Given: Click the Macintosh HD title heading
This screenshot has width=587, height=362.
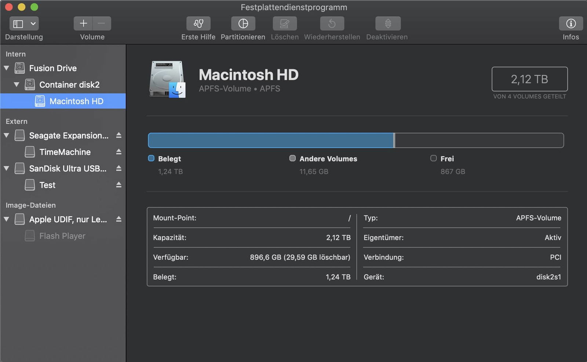Looking at the screenshot, I should point(248,75).
